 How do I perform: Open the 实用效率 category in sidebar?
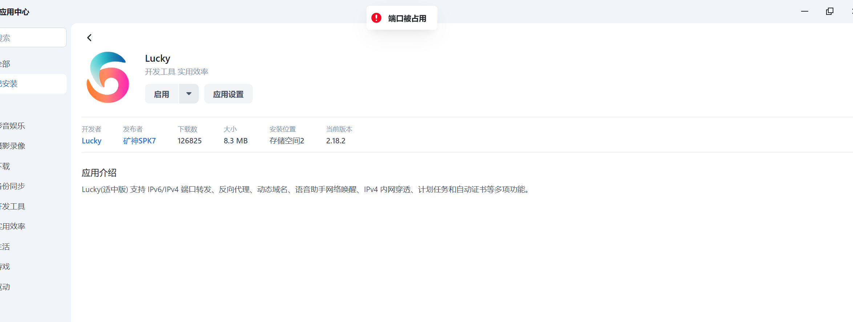pyautogui.click(x=13, y=227)
